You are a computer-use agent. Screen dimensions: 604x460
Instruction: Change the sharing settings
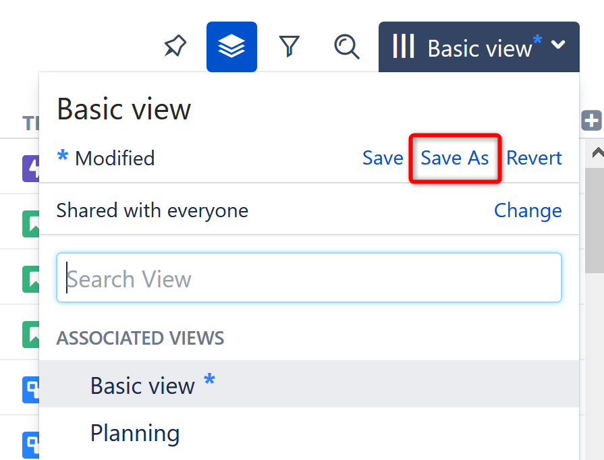[528, 210]
